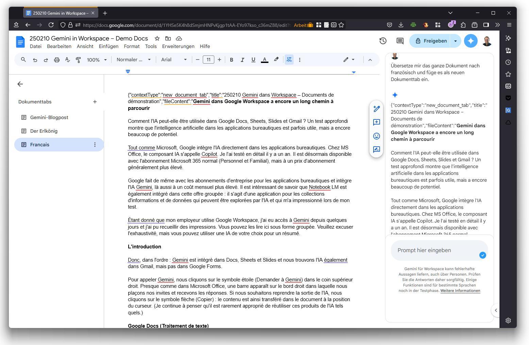Toggle italic formatting

[242, 60]
